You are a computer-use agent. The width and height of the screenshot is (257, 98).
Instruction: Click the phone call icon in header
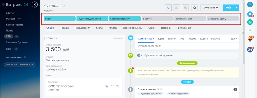pyautogui.click(x=168, y=8)
